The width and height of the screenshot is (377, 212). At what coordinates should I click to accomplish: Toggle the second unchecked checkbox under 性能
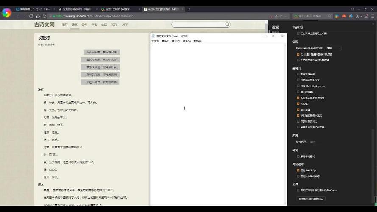point(298,60)
